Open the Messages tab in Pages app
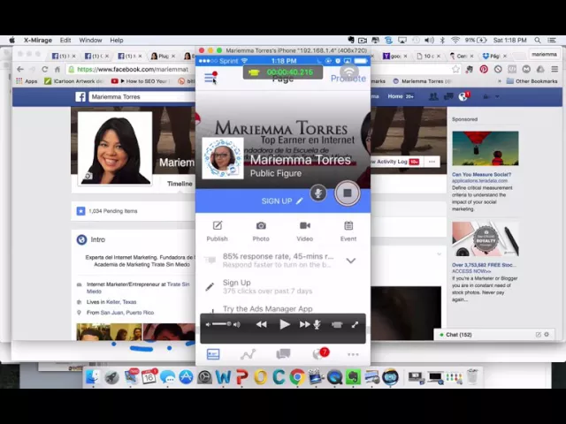Viewport: 566px width, 424px height. point(283,354)
